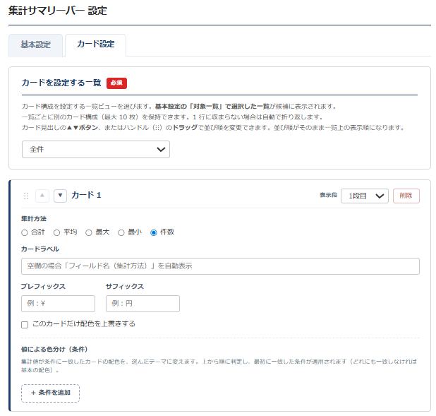Click the 値による色分け（条件） heading
Viewport: 436px width, 416px height.
coord(54,349)
